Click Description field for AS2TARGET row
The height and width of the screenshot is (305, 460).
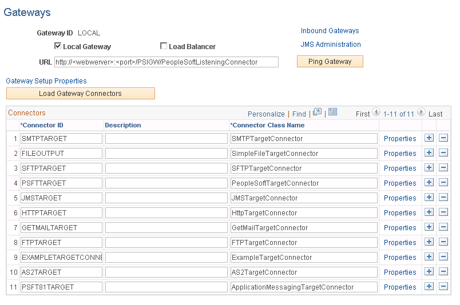click(166, 272)
